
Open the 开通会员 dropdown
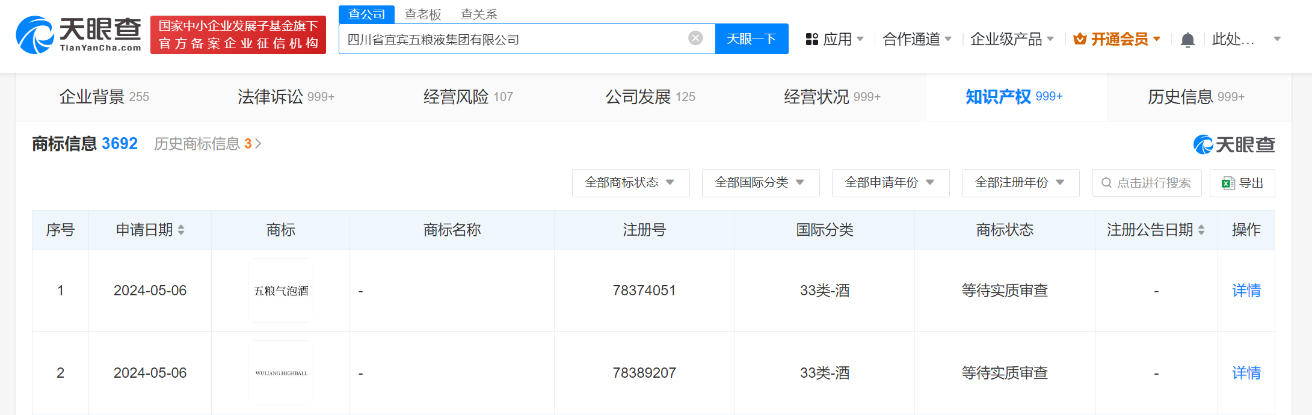1117,39
